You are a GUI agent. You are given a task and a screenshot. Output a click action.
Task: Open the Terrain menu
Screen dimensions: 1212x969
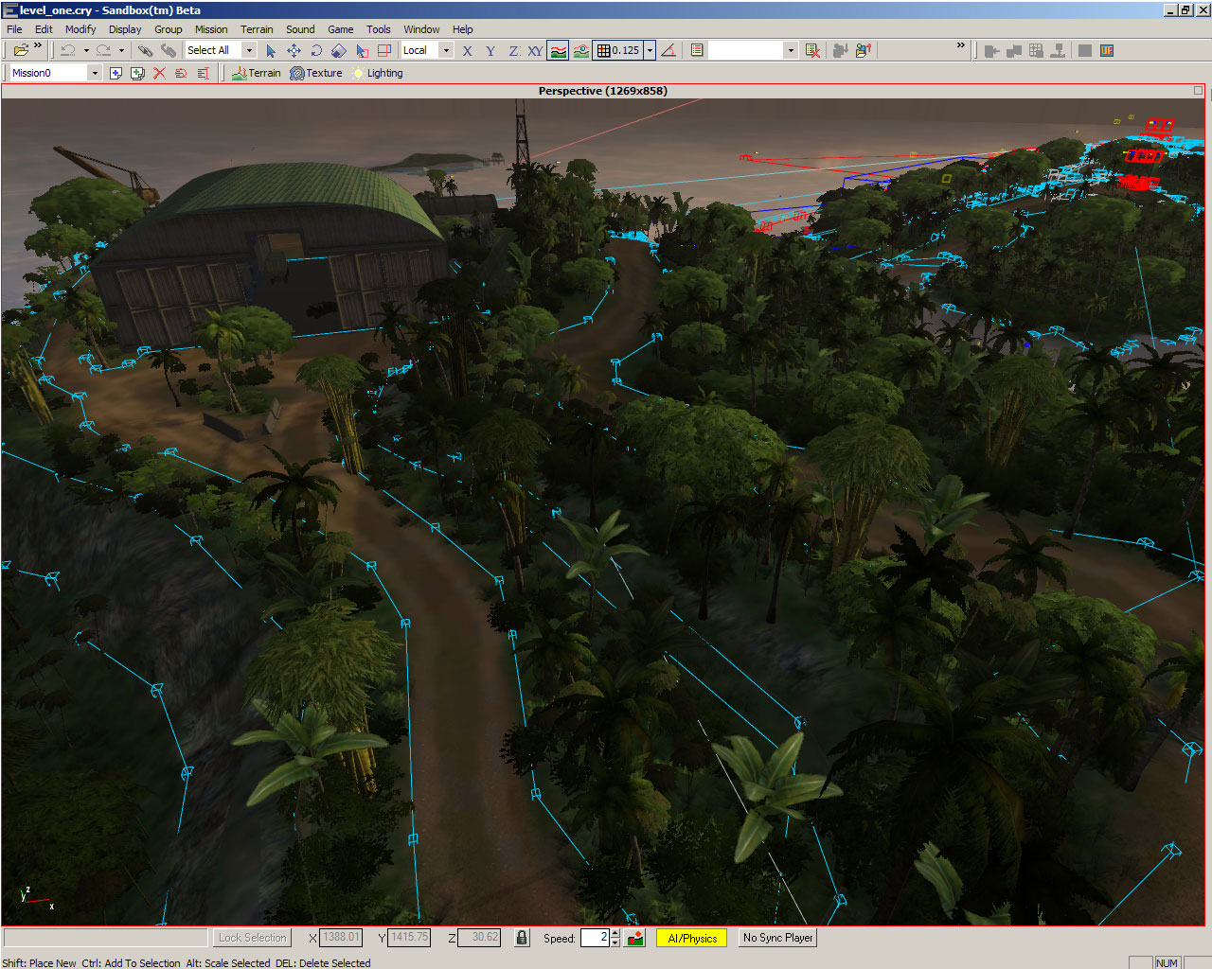(257, 29)
